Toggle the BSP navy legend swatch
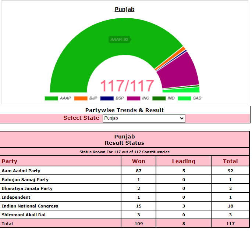Viewport: 252px width, 231px height. (x=107, y=98)
